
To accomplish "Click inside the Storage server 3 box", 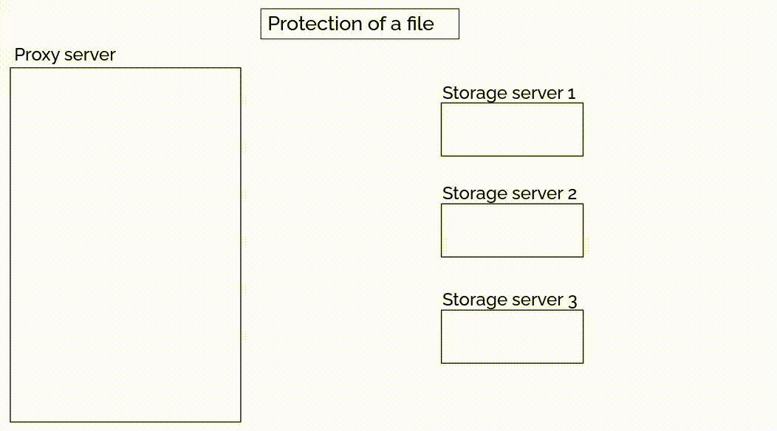I will pyautogui.click(x=512, y=337).
